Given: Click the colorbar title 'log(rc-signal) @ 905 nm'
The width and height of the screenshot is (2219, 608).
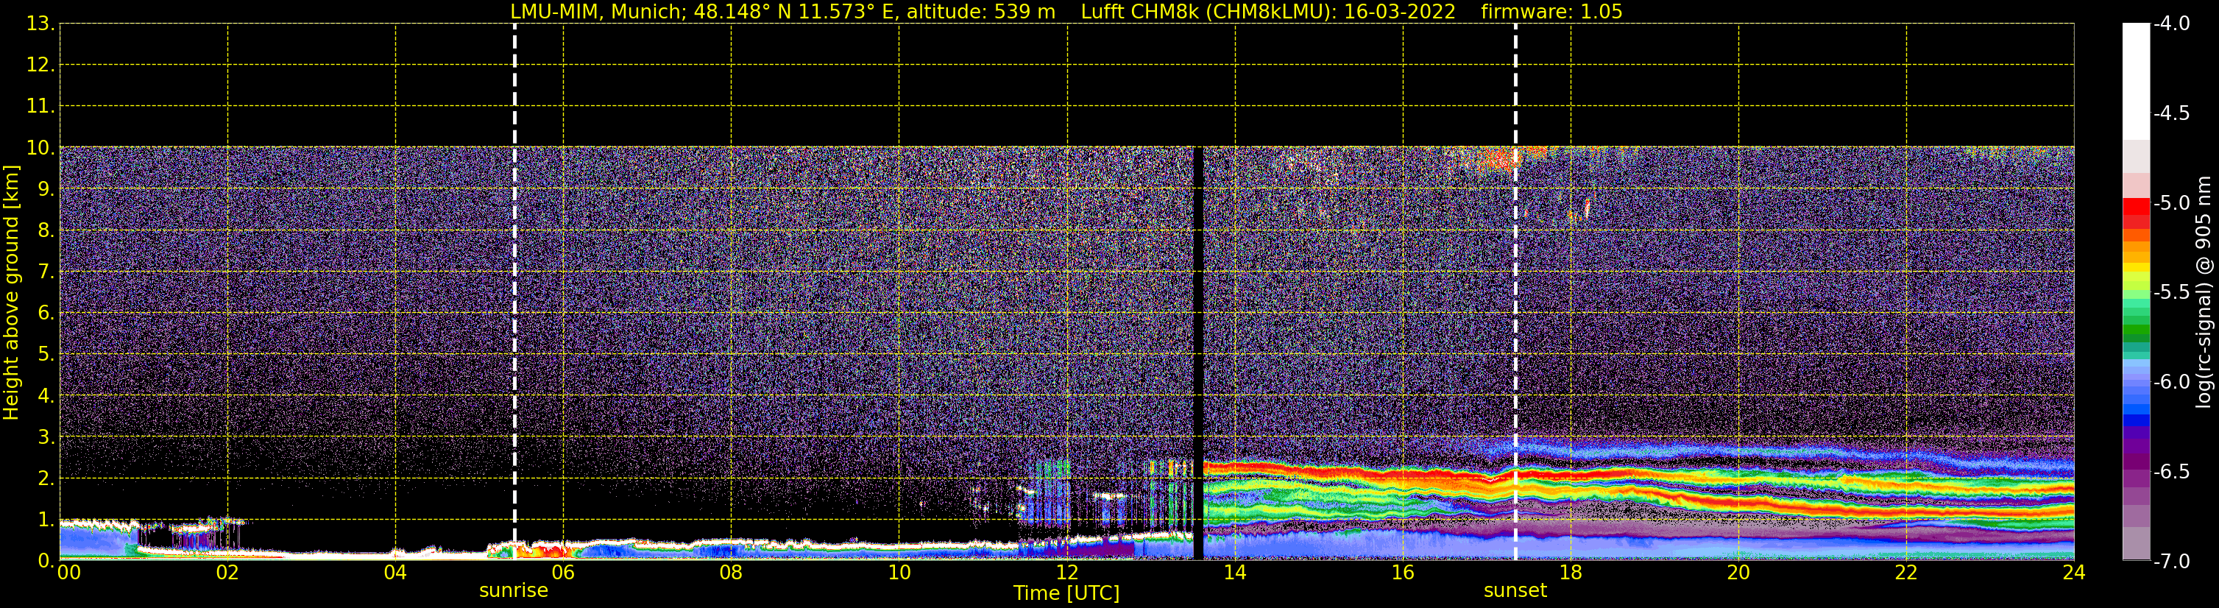Looking at the screenshot, I should [2204, 292].
